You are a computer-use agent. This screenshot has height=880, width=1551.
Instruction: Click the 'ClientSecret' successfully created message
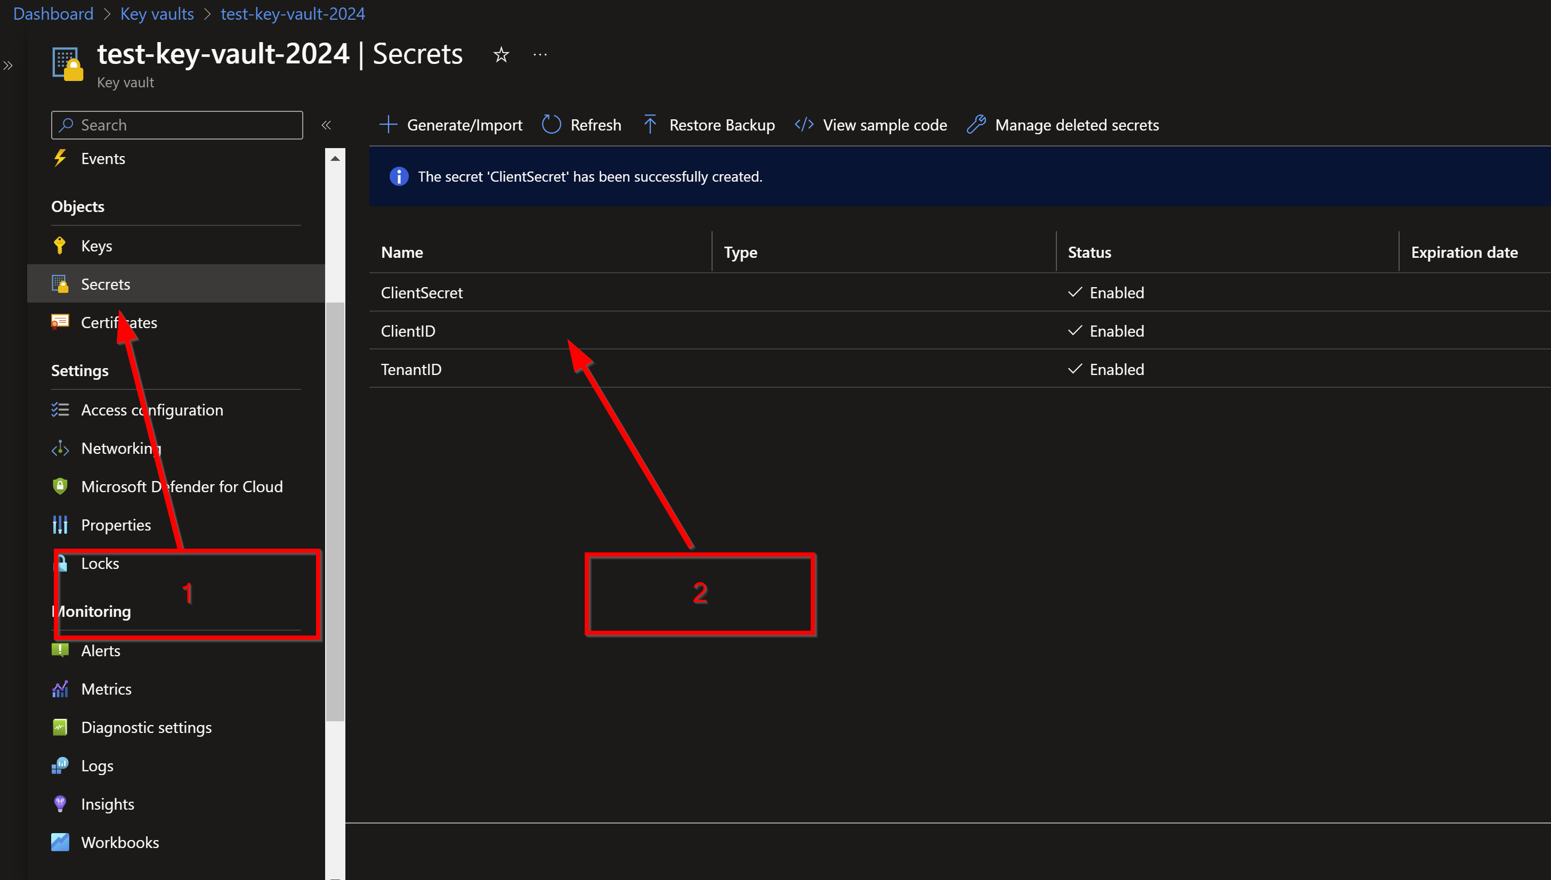[590, 176]
